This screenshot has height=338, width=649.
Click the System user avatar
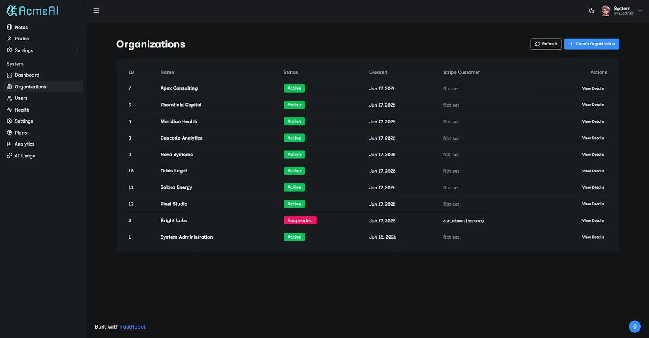coord(606,11)
